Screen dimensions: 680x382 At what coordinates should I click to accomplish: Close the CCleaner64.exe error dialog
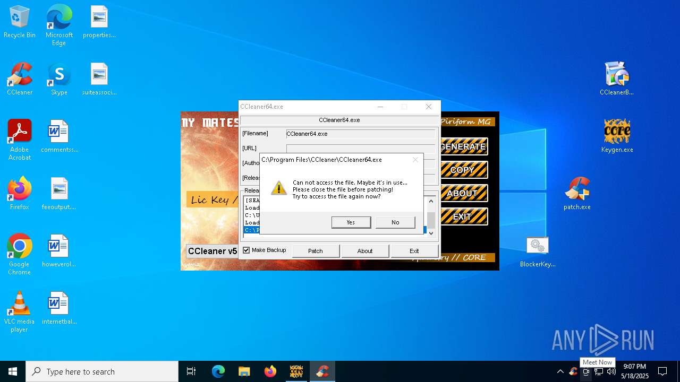(x=415, y=160)
